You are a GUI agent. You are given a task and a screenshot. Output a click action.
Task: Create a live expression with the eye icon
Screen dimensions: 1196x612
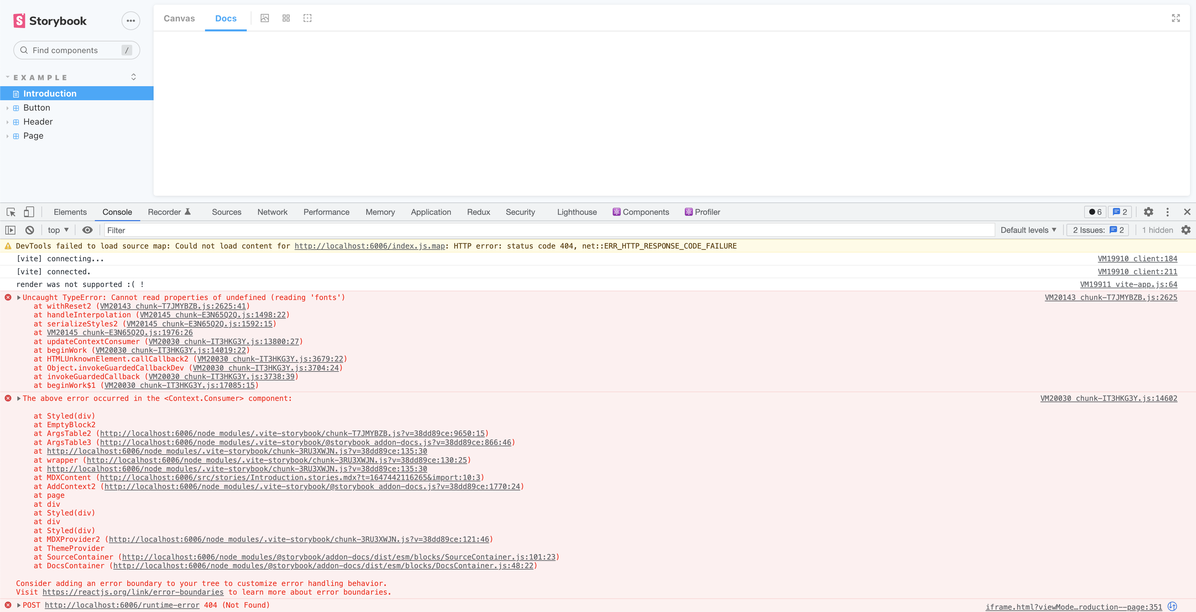(x=87, y=229)
